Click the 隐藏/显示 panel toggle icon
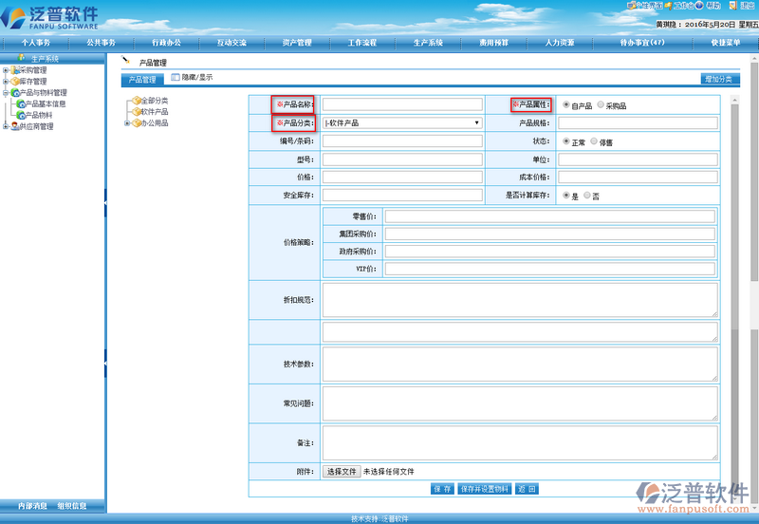Image resolution: width=759 pixels, height=524 pixels. 176,77
